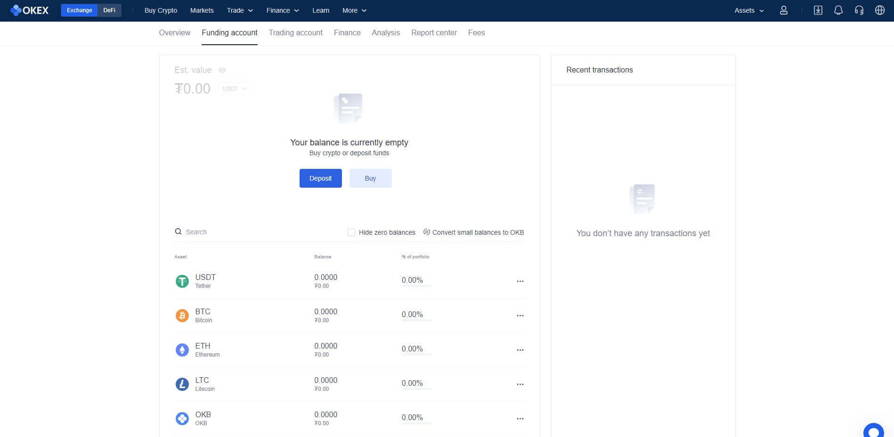
Task: Open the notifications bell
Action: (x=838, y=10)
